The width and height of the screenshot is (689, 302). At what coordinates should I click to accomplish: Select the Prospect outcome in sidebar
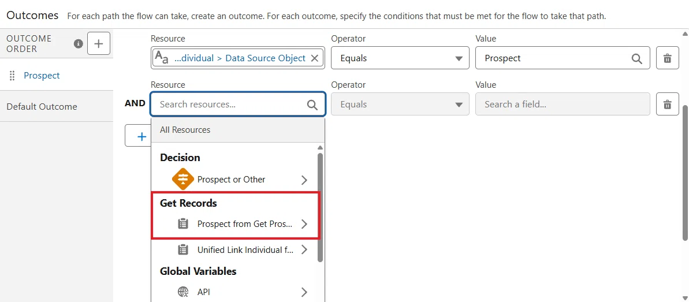[42, 76]
